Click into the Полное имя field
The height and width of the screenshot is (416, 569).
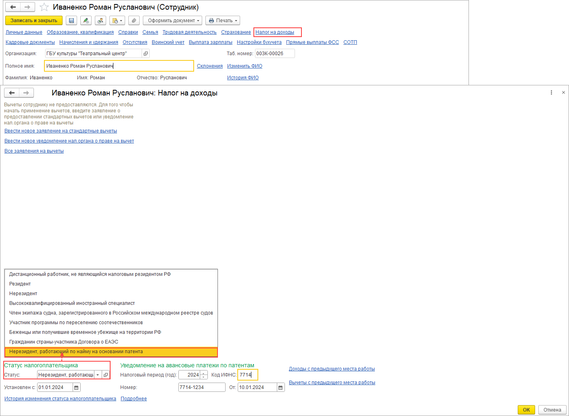tap(119, 66)
